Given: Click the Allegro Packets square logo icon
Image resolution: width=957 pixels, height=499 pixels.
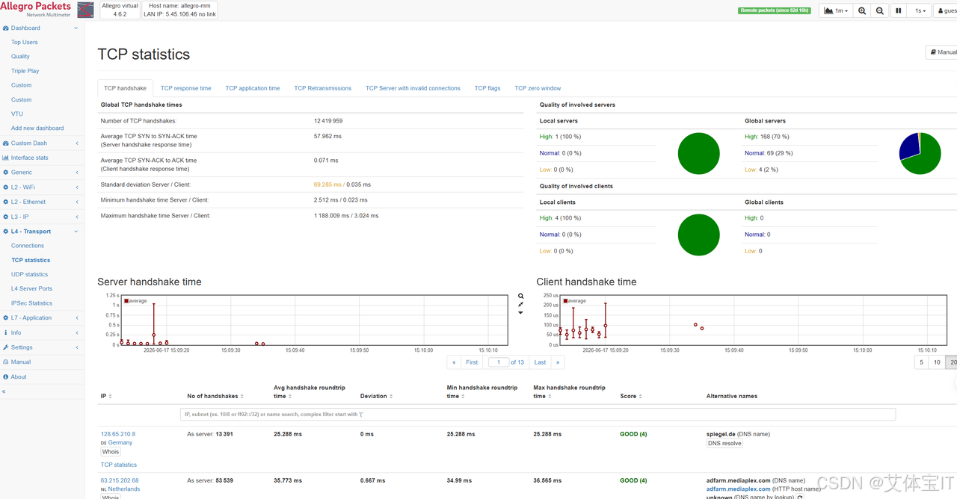Looking at the screenshot, I should click(86, 10).
